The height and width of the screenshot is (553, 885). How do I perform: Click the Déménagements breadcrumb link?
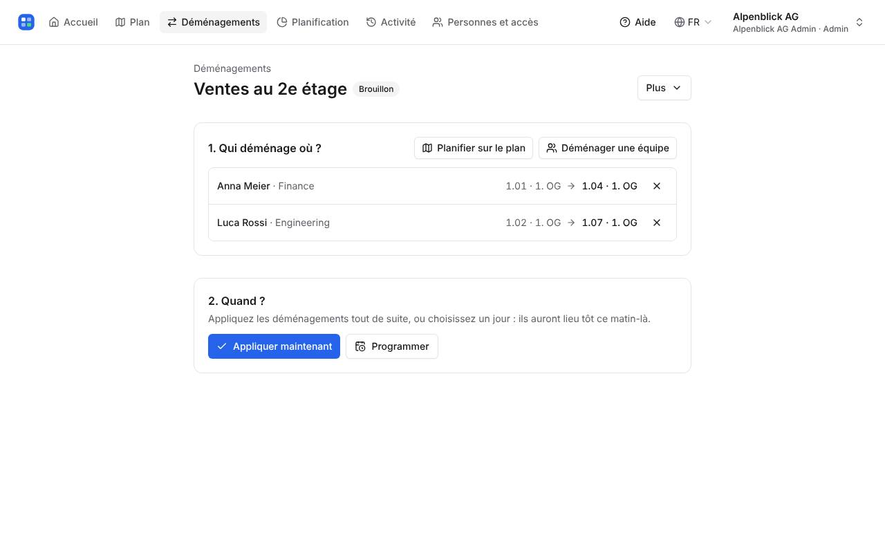232,68
